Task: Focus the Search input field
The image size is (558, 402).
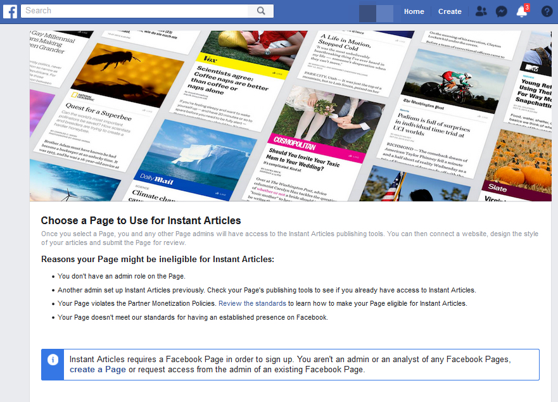Action: click(x=134, y=11)
